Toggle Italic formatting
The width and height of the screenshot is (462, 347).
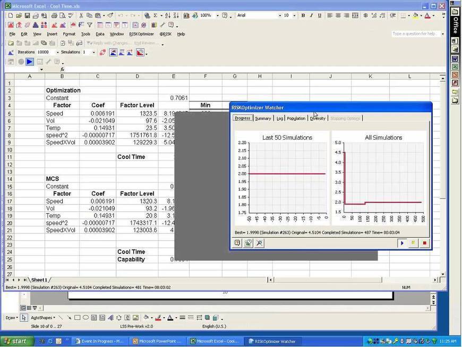point(311,16)
